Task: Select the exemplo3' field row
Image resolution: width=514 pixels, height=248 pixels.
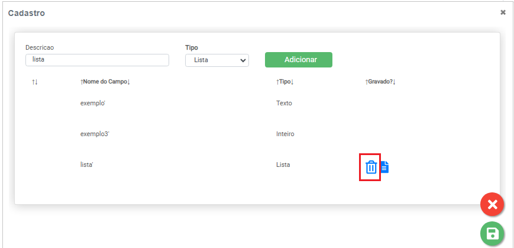Action: (x=95, y=134)
